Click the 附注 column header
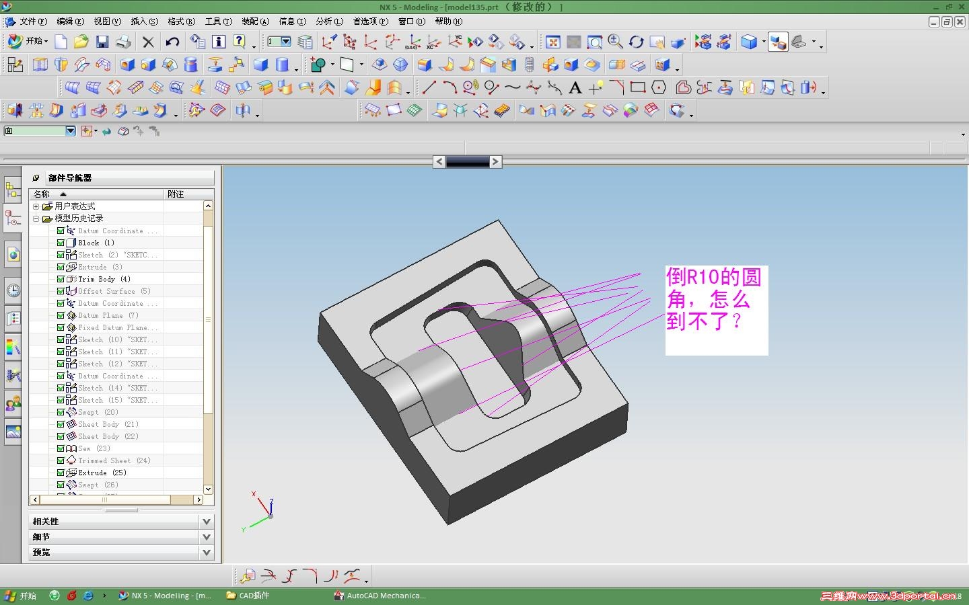Viewport: 969px width, 605px height. tap(189, 194)
